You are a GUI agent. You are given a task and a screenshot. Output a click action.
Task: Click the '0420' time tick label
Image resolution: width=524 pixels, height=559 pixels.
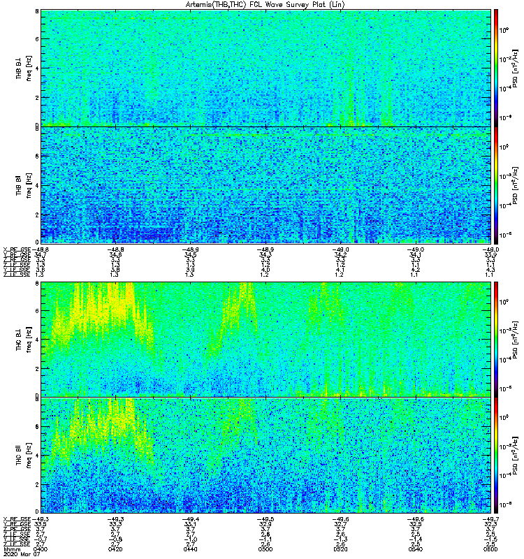(x=115, y=549)
